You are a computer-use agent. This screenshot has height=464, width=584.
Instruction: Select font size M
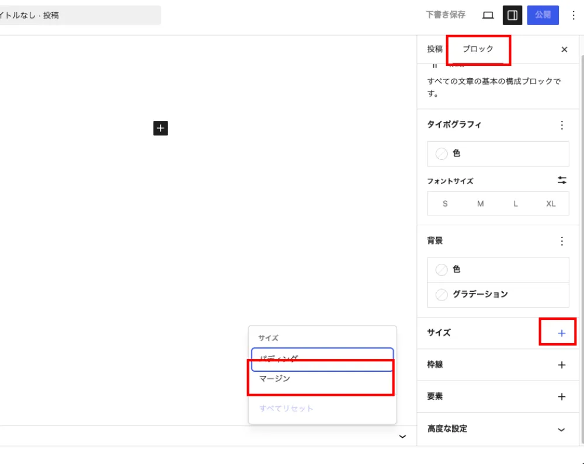tap(481, 204)
